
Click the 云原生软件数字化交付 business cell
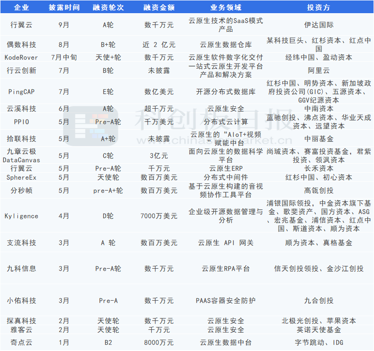pos(226,57)
